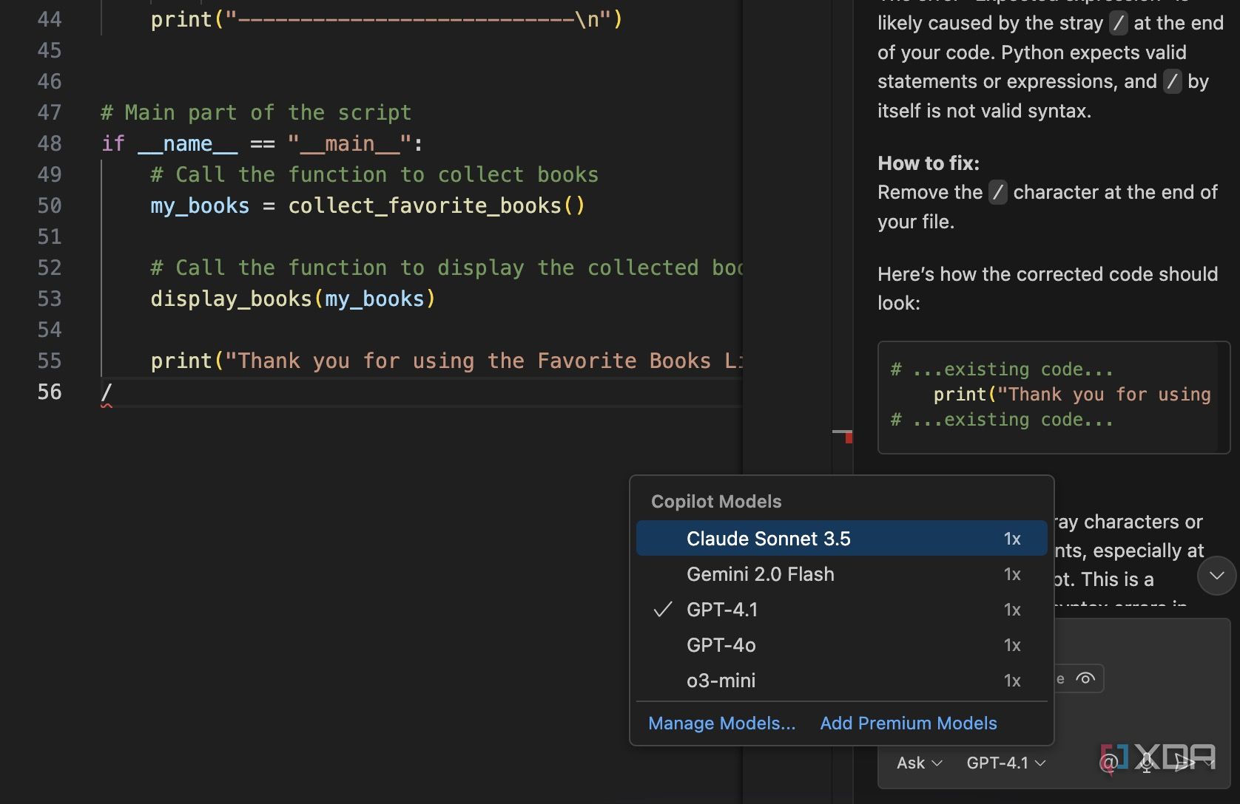Click Add Premium Models link
This screenshot has width=1240, height=804.
tap(908, 723)
